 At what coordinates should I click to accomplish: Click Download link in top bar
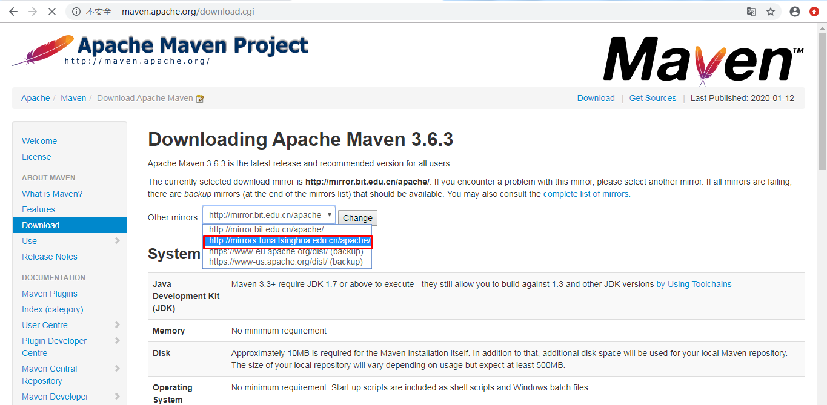(x=596, y=98)
